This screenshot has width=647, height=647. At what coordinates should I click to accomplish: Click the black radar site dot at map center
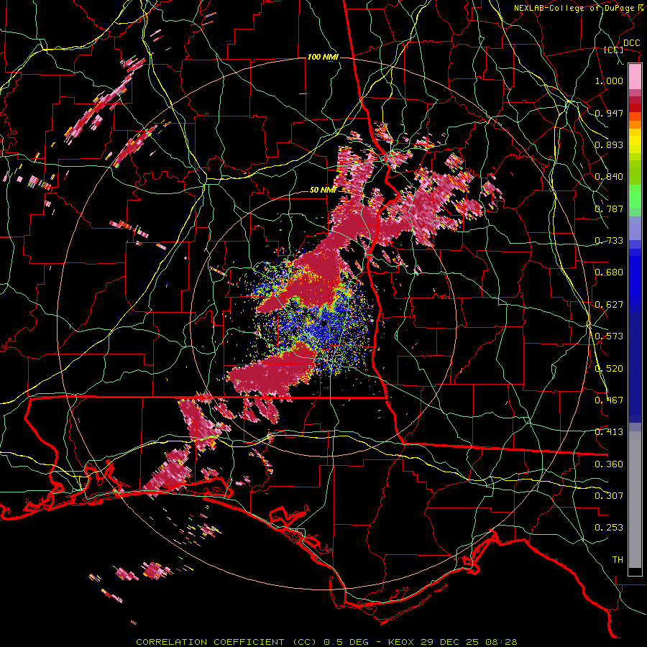[324, 324]
